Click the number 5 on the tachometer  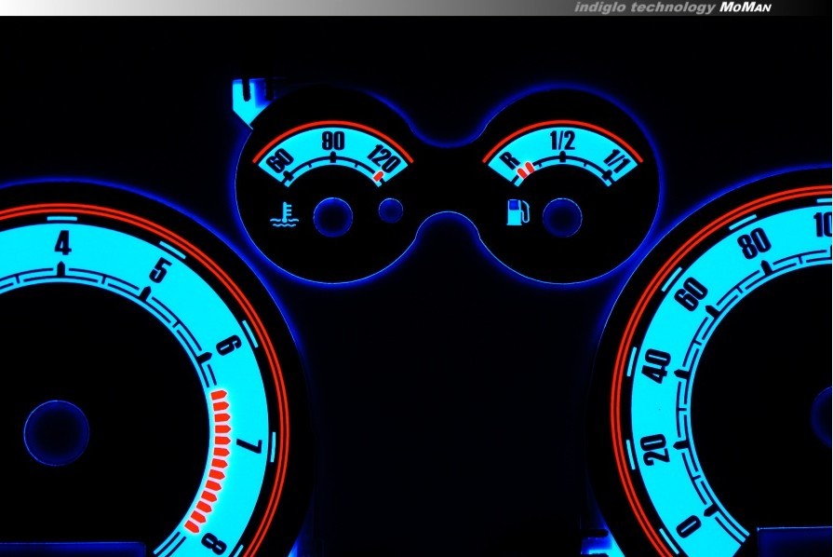(159, 270)
